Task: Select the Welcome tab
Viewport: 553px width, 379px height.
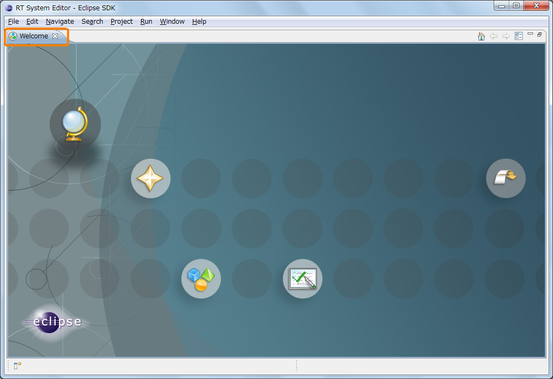Action: click(x=34, y=36)
